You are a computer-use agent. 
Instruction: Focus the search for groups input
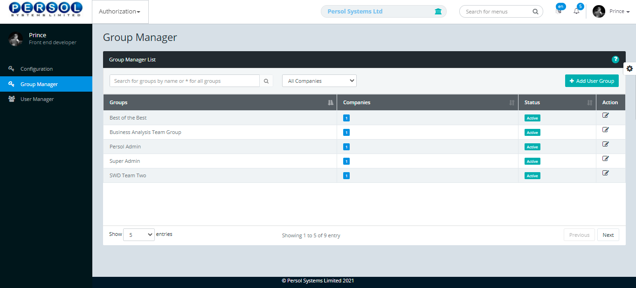[x=185, y=81]
